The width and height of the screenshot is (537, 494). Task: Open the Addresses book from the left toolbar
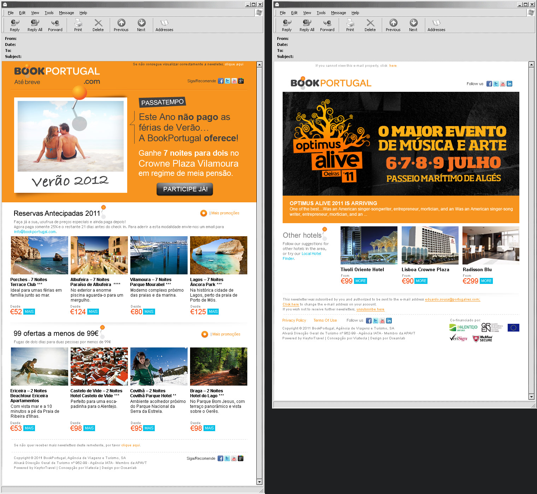164,25
